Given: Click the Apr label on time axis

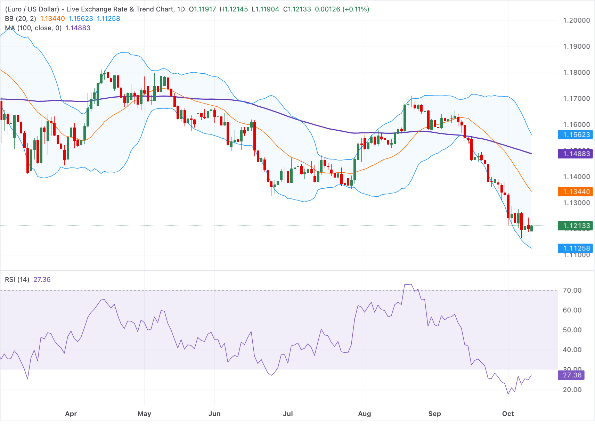Looking at the screenshot, I should tap(71, 414).
